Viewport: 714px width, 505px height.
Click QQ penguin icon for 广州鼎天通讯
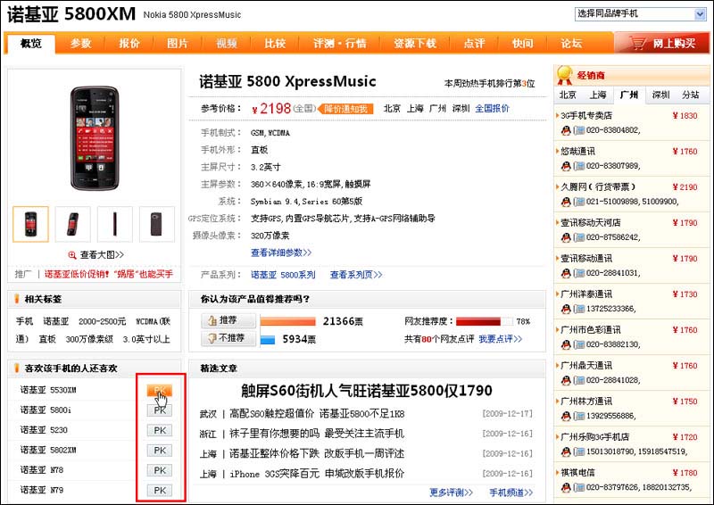(x=566, y=380)
